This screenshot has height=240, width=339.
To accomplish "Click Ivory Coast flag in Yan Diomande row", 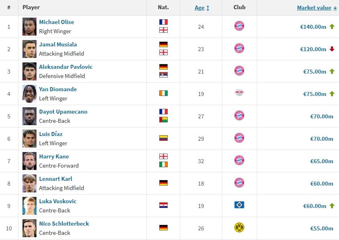I will point(163,93).
